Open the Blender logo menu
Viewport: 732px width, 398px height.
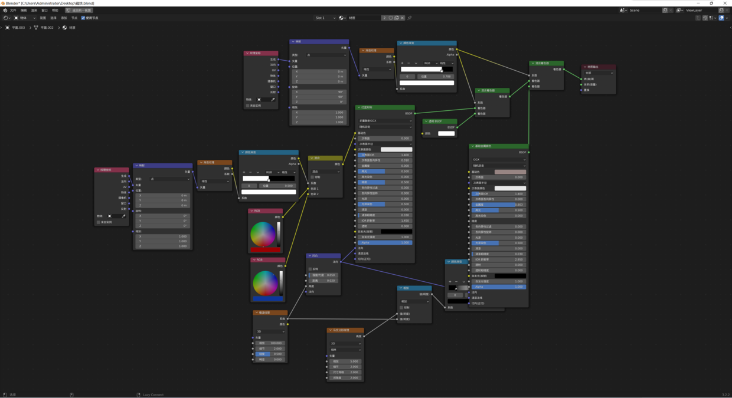5,10
